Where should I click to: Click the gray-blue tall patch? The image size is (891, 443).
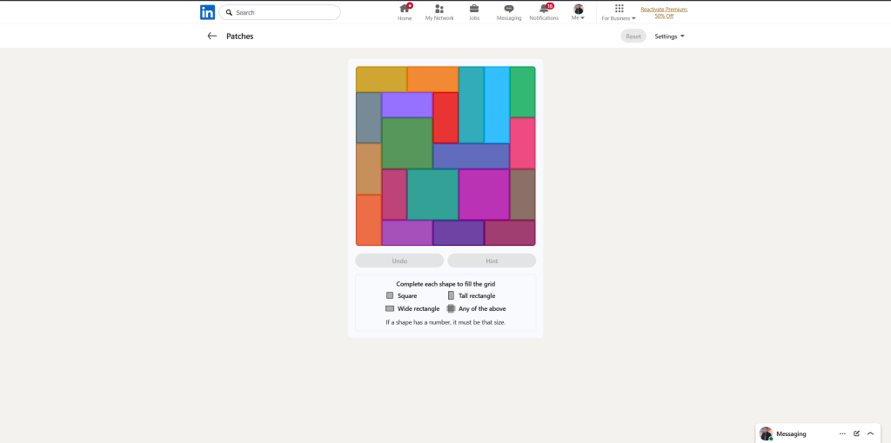pyautogui.click(x=369, y=117)
